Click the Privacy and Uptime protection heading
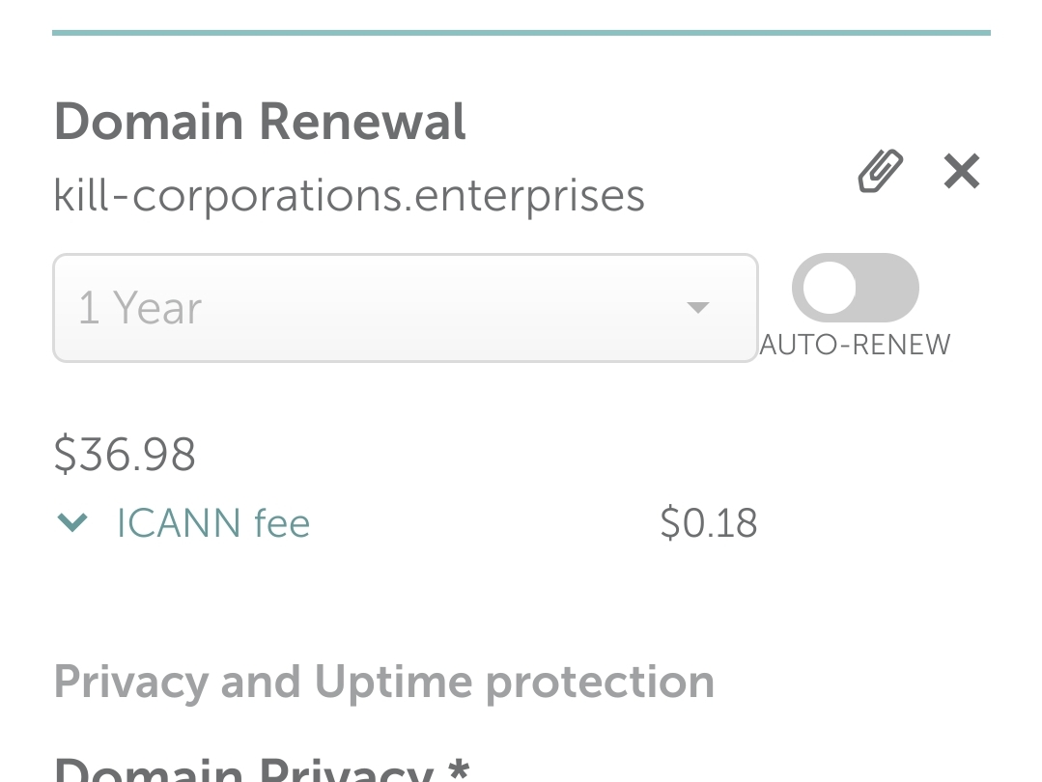1042x782 pixels. (383, 682)
